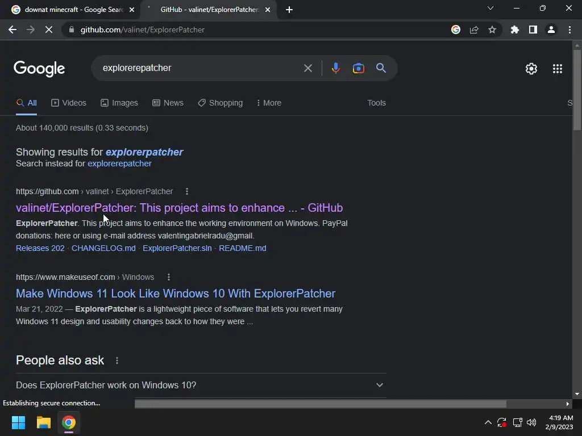Bookmark this page with the star icon
The height and width of the screenshot is (436, 582).
[492, 30]
